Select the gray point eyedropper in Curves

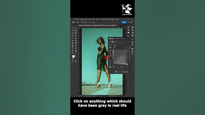(x=110, y=54)
